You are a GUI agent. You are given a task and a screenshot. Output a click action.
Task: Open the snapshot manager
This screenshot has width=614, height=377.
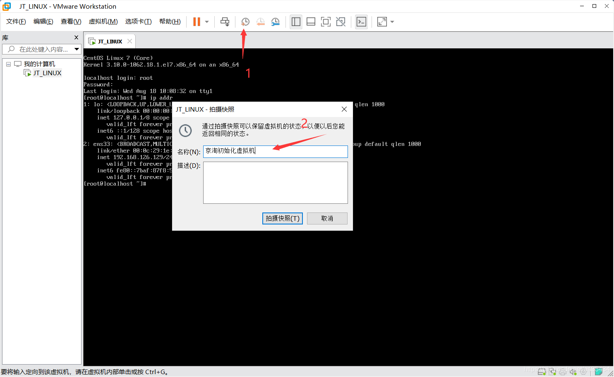[x=276, y=22]
